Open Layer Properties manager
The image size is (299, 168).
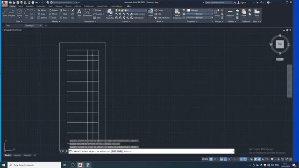(x=110, y=14)
